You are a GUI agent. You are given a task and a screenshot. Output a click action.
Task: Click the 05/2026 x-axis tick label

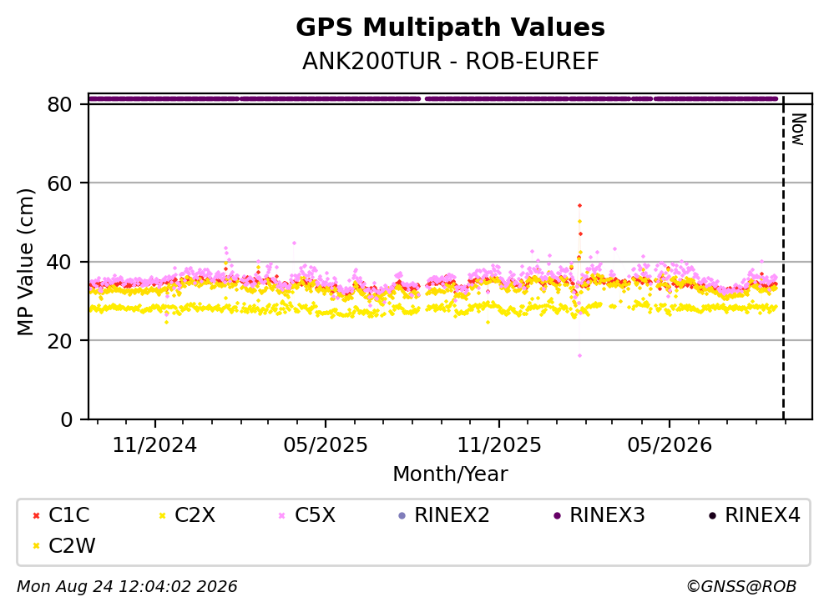tap(670, 445)
